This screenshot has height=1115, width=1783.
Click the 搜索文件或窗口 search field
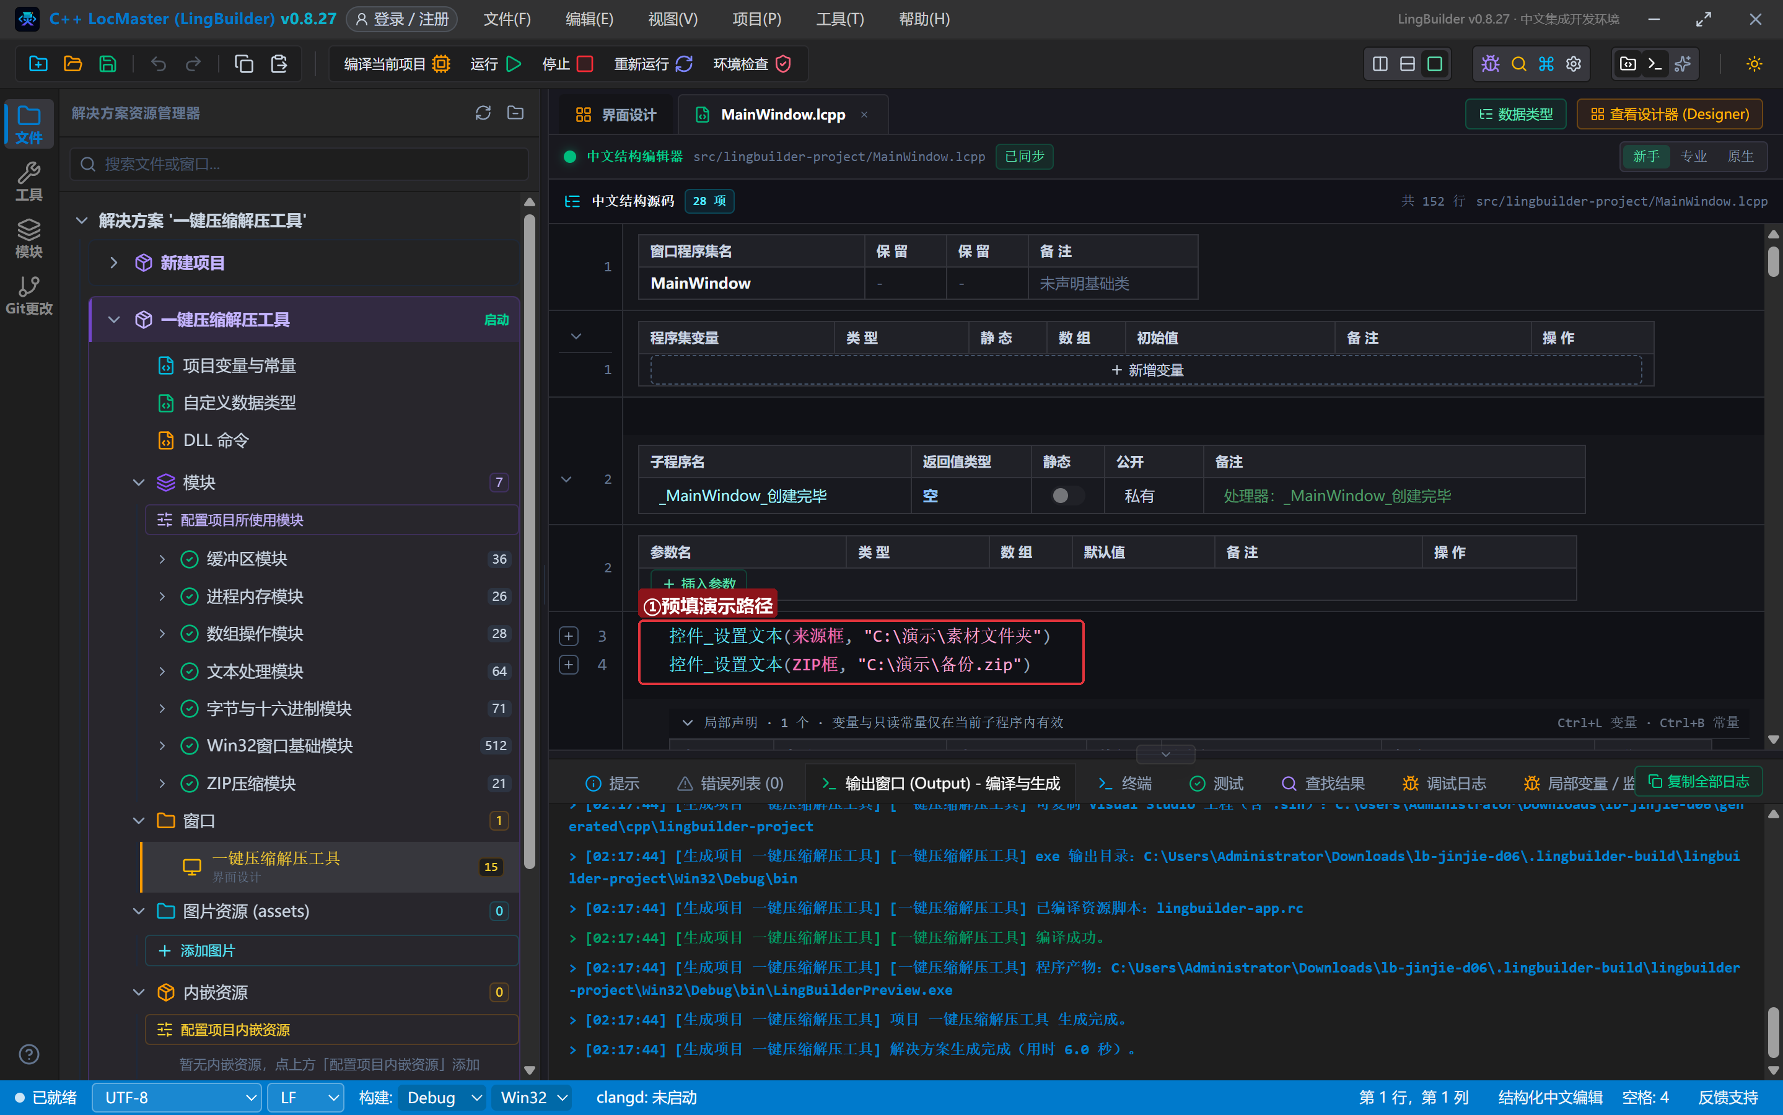point(299,164)
